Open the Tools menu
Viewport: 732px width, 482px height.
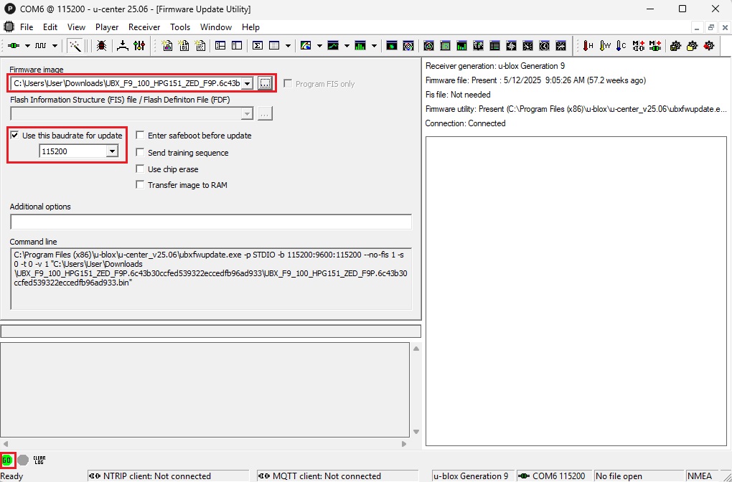(x=180, y=27)
